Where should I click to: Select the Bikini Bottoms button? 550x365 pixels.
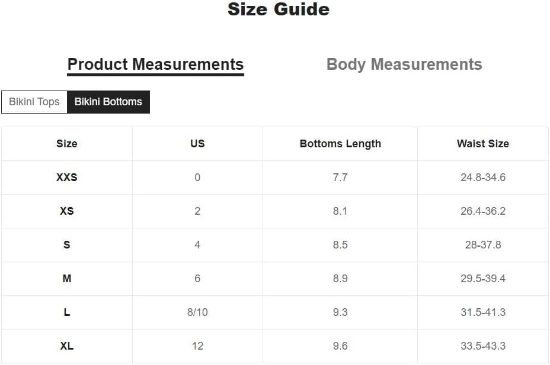[x=108, y=102]
